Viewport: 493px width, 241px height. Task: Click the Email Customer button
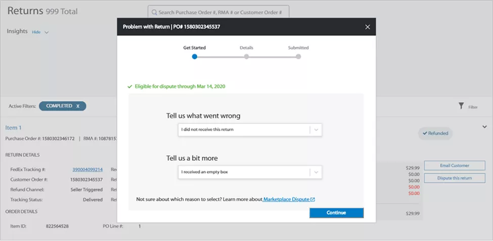(454, 165)
